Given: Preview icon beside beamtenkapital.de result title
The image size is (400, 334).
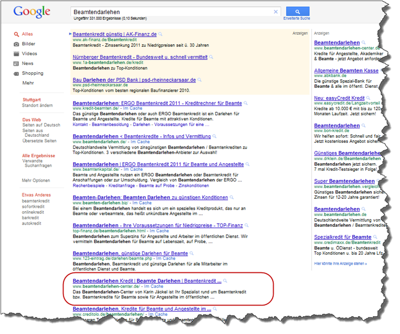Looking at the screenshot, I should 247,164.
